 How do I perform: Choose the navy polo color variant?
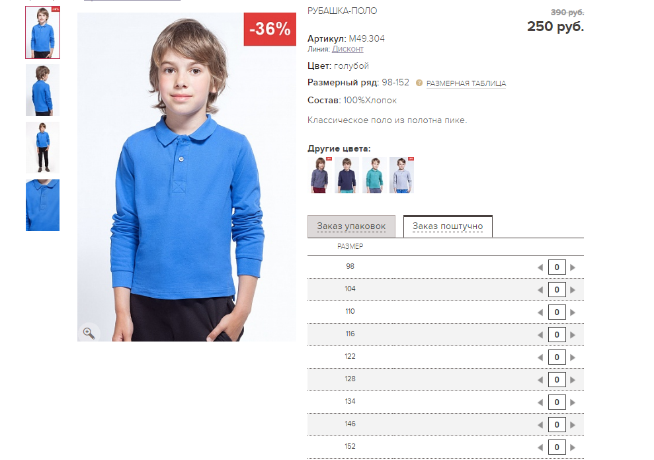click(x=347, y=175)
